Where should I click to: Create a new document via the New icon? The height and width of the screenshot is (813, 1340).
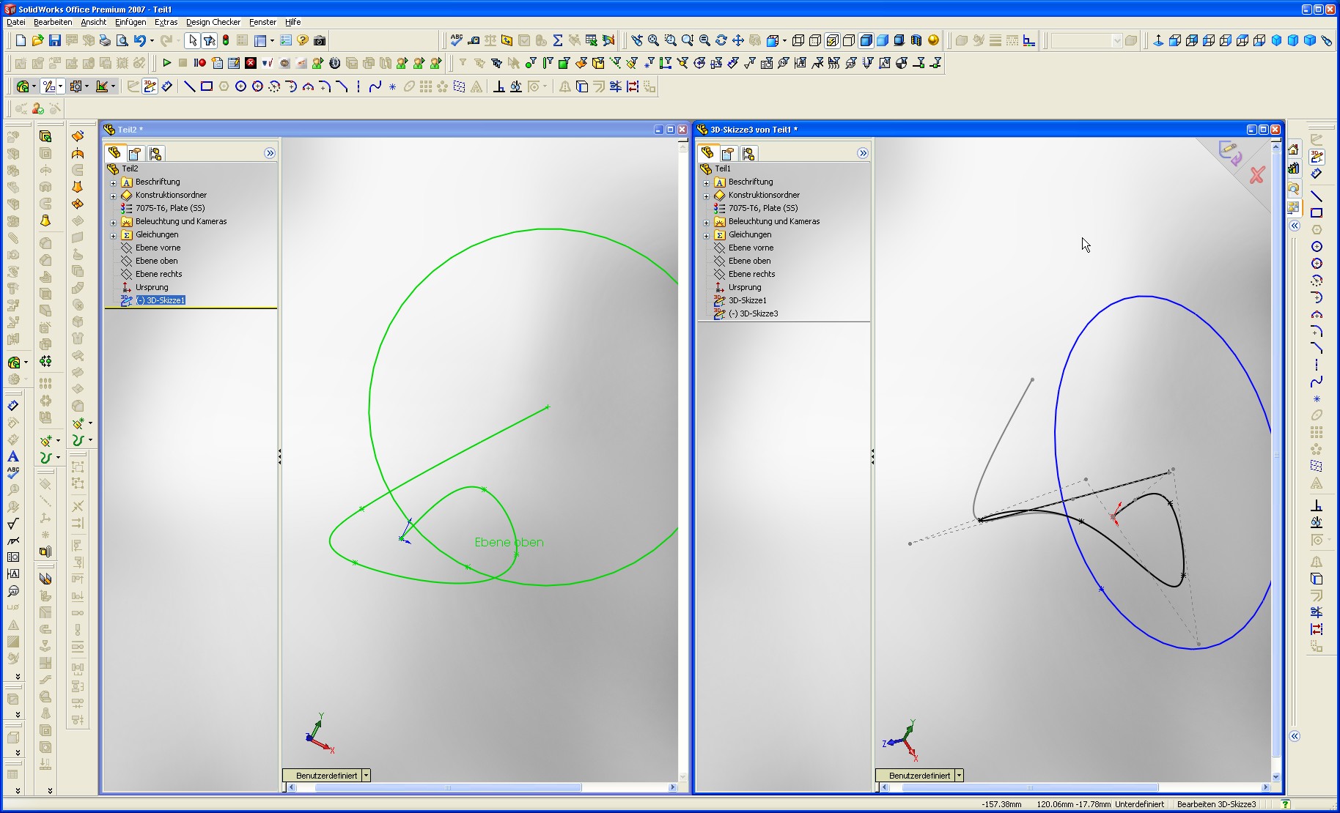coord(21,41)
